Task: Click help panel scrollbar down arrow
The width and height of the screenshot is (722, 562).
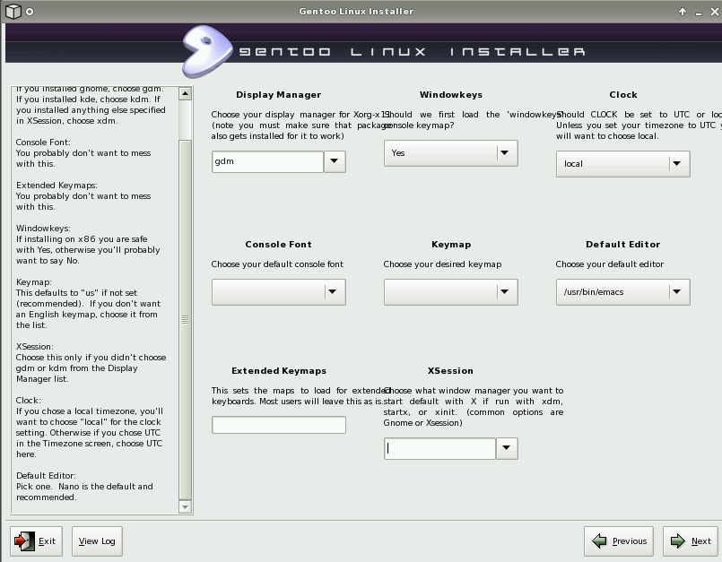Action: (185, 506)
